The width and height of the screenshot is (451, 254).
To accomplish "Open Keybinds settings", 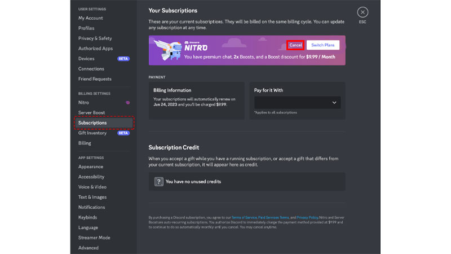I will pos(87,217).
